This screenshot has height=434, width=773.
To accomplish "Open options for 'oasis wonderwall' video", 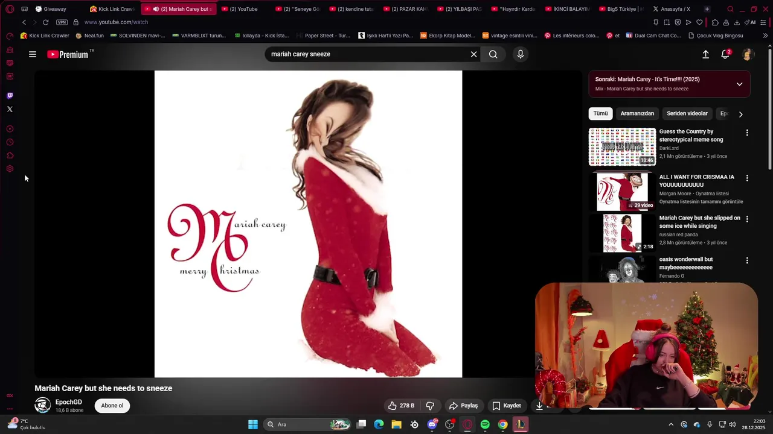I will 747,260.
